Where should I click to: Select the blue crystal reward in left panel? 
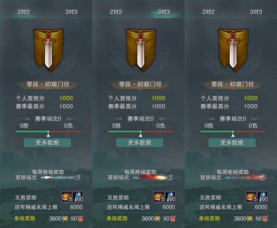pyautogui.click(x=78, y=197)
